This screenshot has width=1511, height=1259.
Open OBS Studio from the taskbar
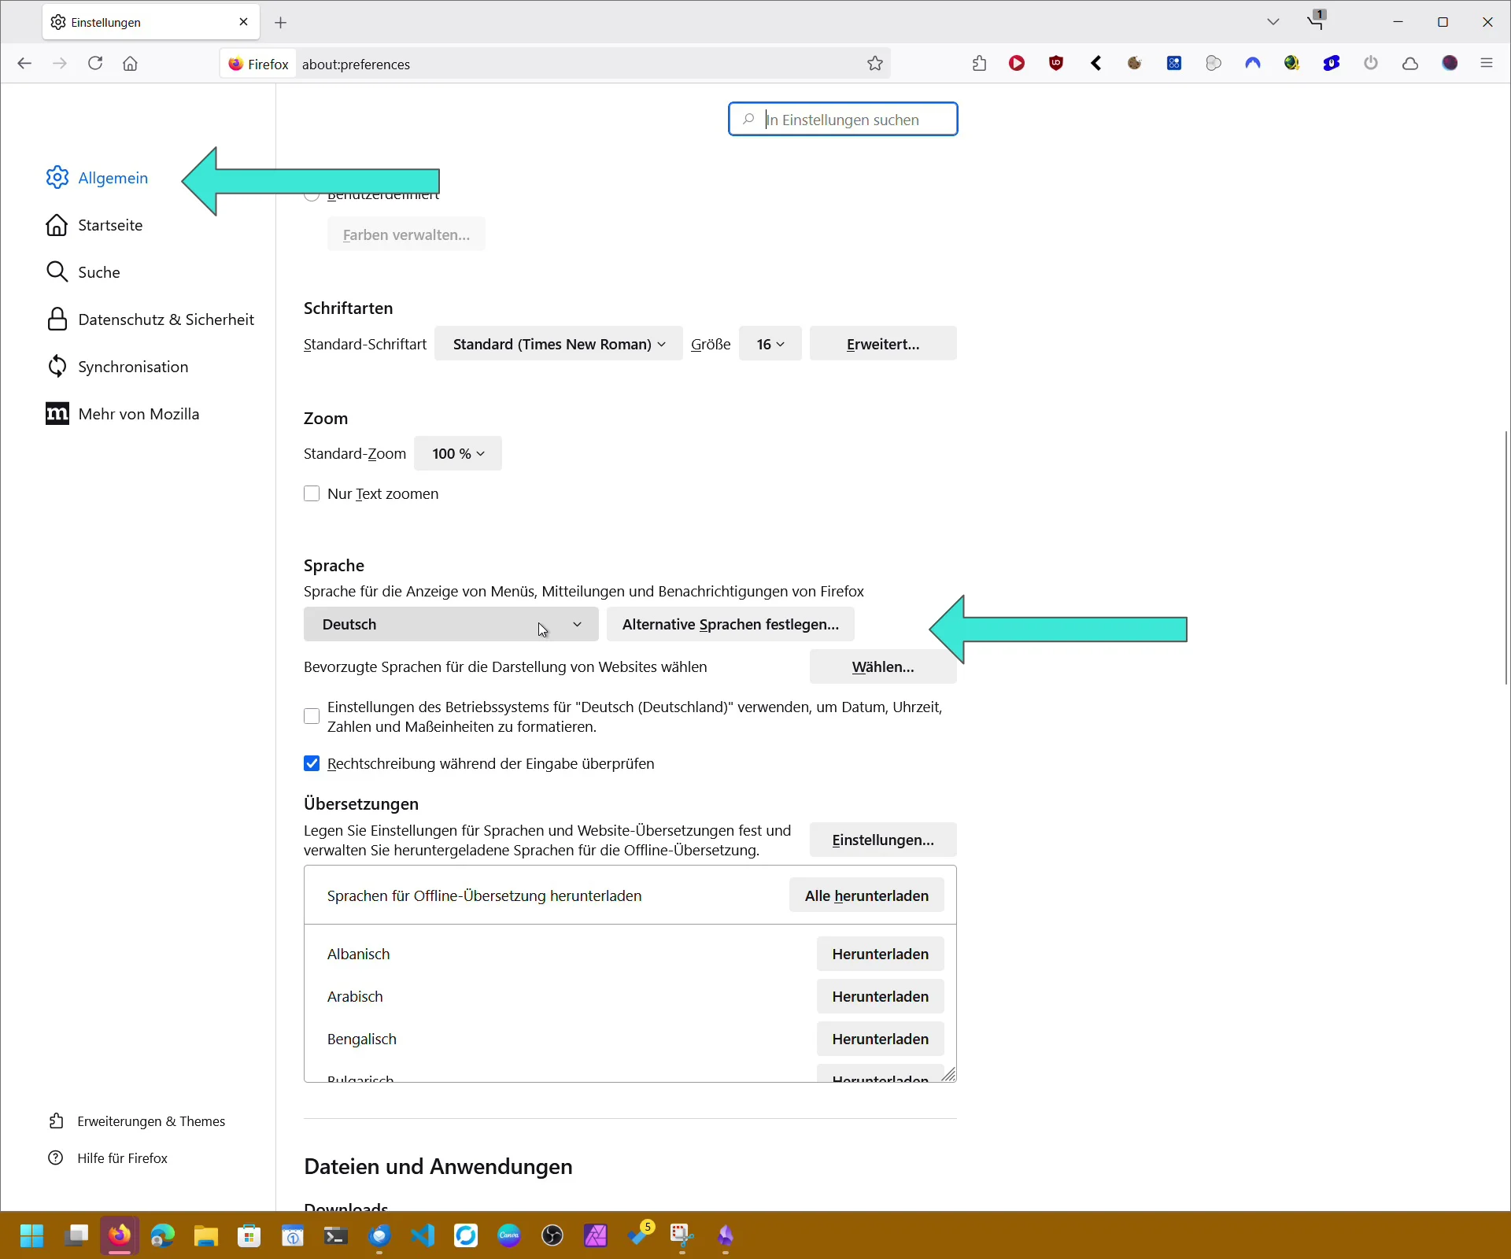coord(552,1236)
